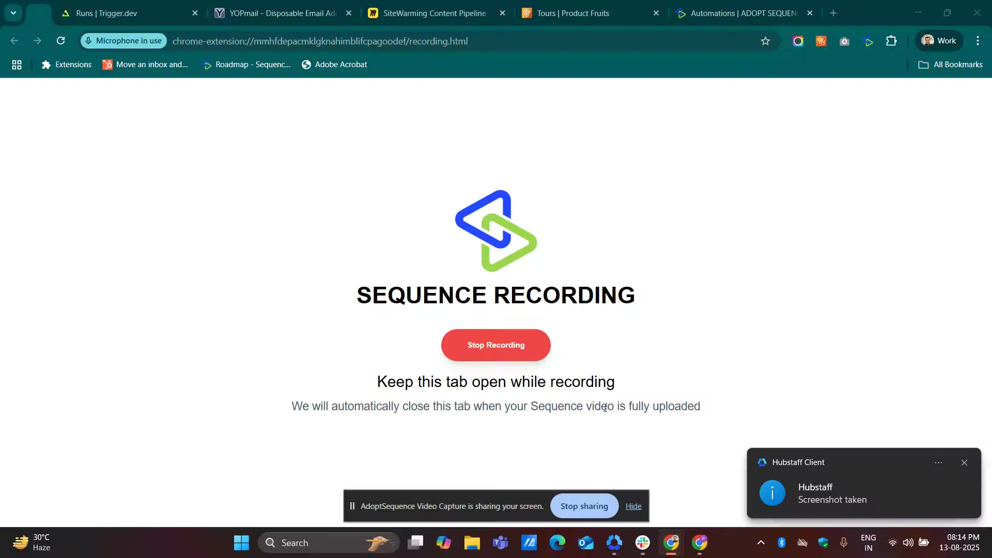Click the Work profile avatar
992x558 pixels.
click(x=938, y=40)
